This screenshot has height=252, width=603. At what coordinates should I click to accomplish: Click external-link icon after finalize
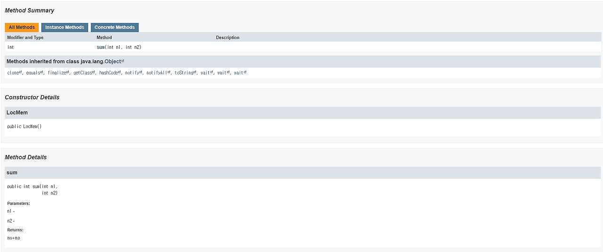point(68,72)
